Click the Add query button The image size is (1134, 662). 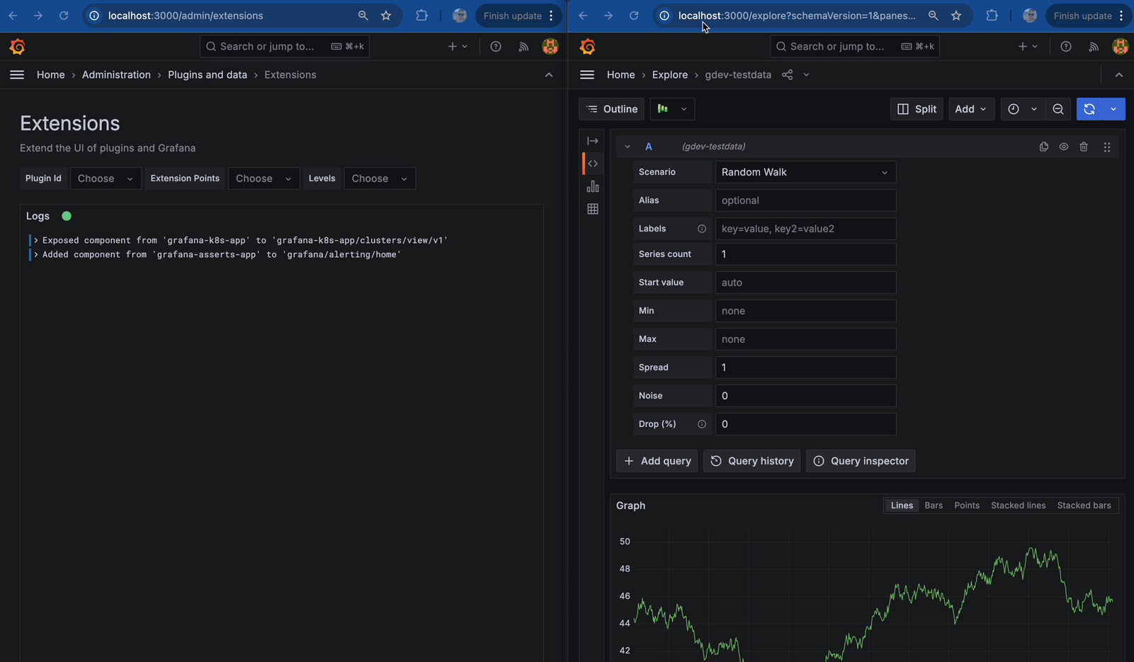(657, 461)
